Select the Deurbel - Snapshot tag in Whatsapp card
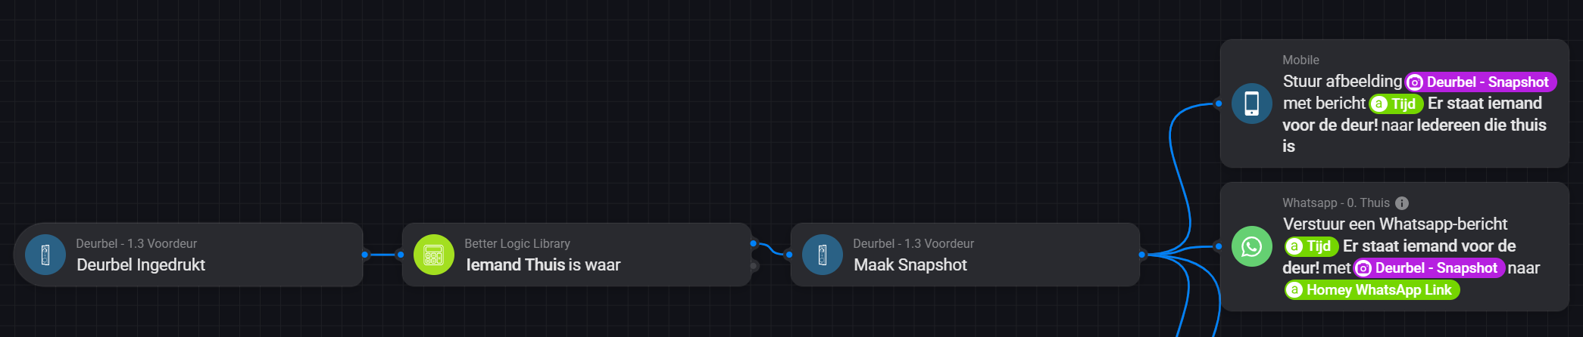The image size is (1583, 337). click(1429, 268)
